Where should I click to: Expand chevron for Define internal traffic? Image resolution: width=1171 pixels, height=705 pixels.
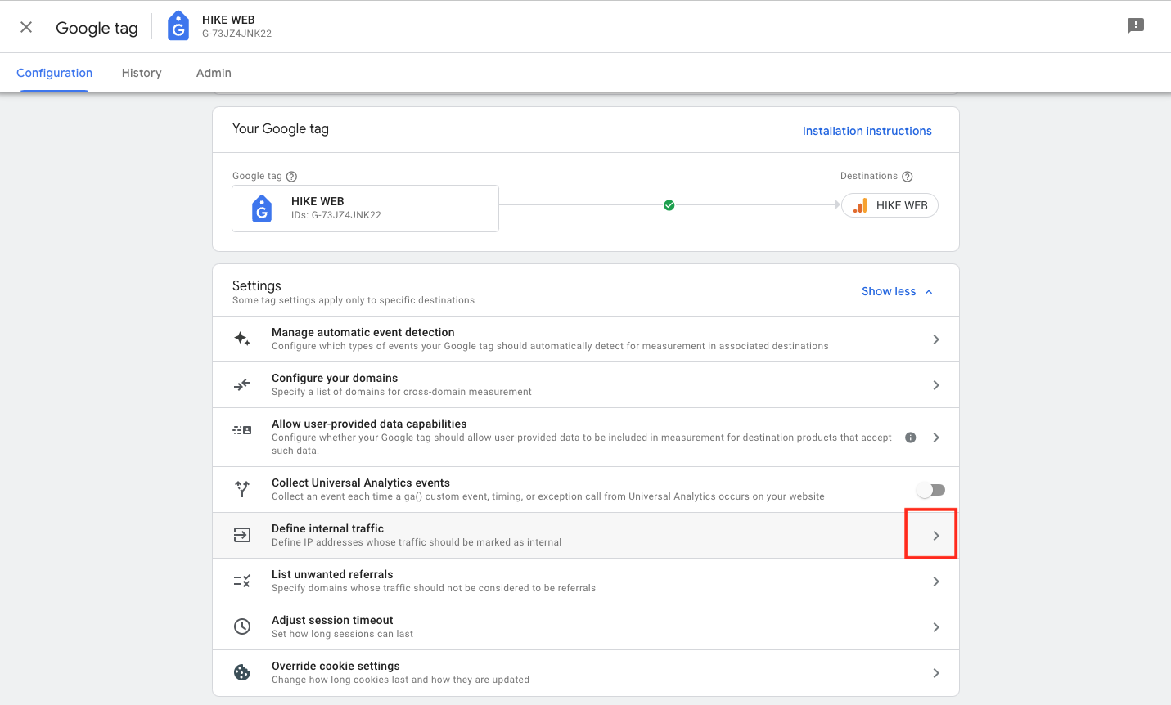[936, 536]
